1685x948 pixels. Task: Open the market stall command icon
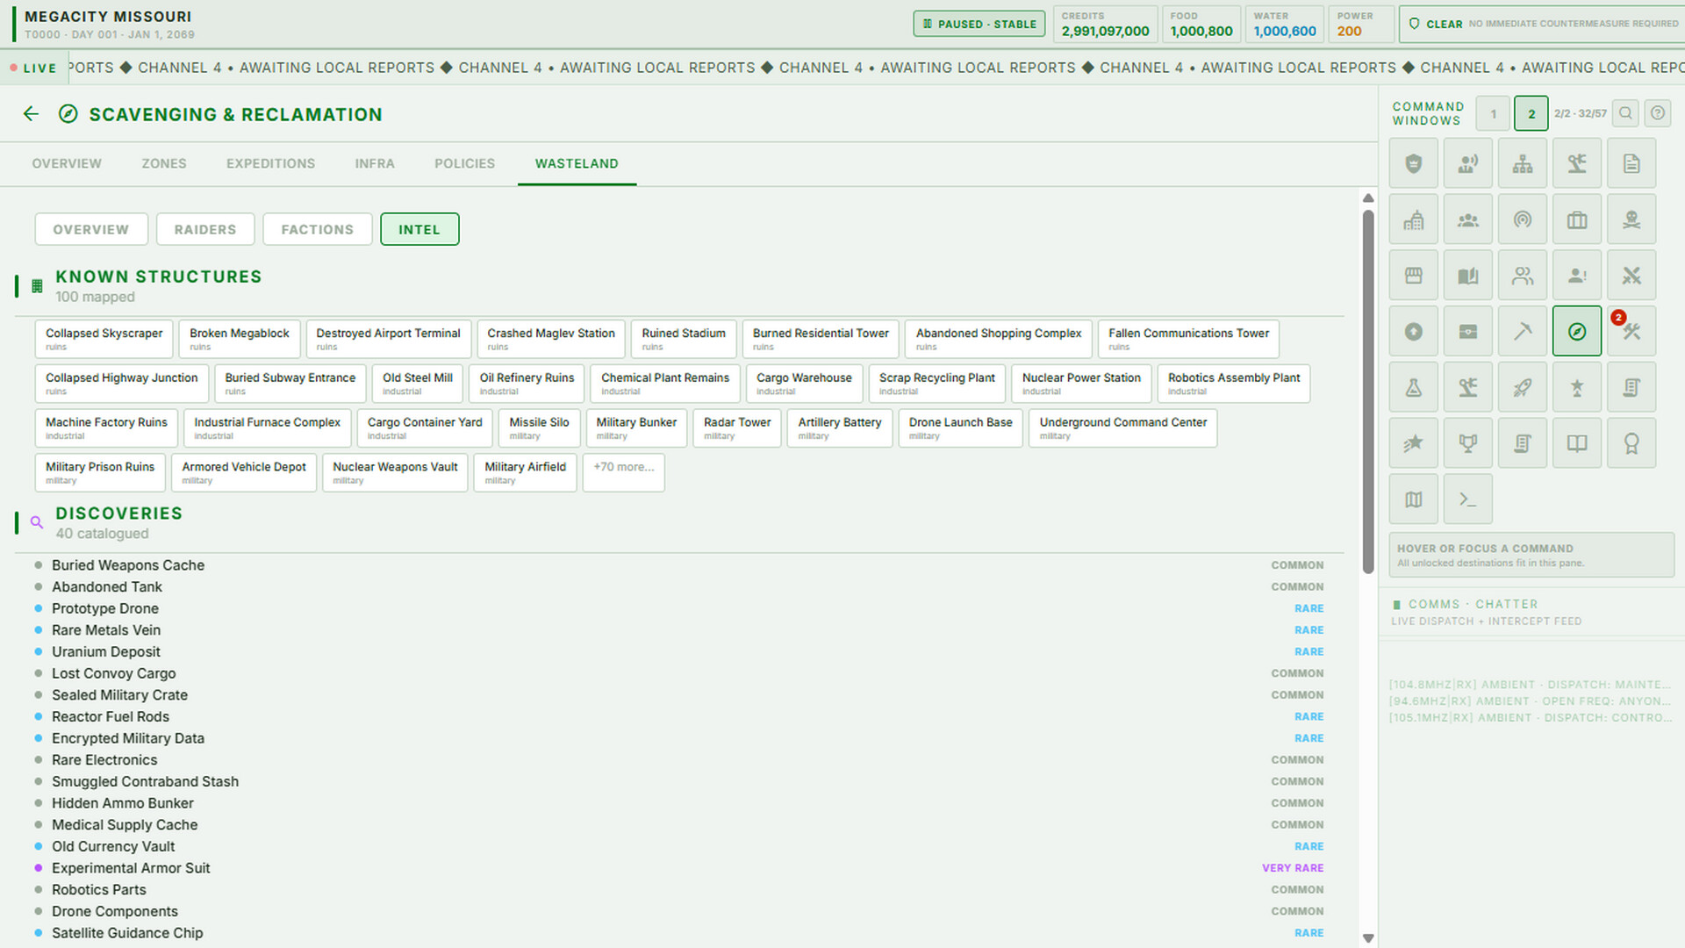pos(1413,276)
